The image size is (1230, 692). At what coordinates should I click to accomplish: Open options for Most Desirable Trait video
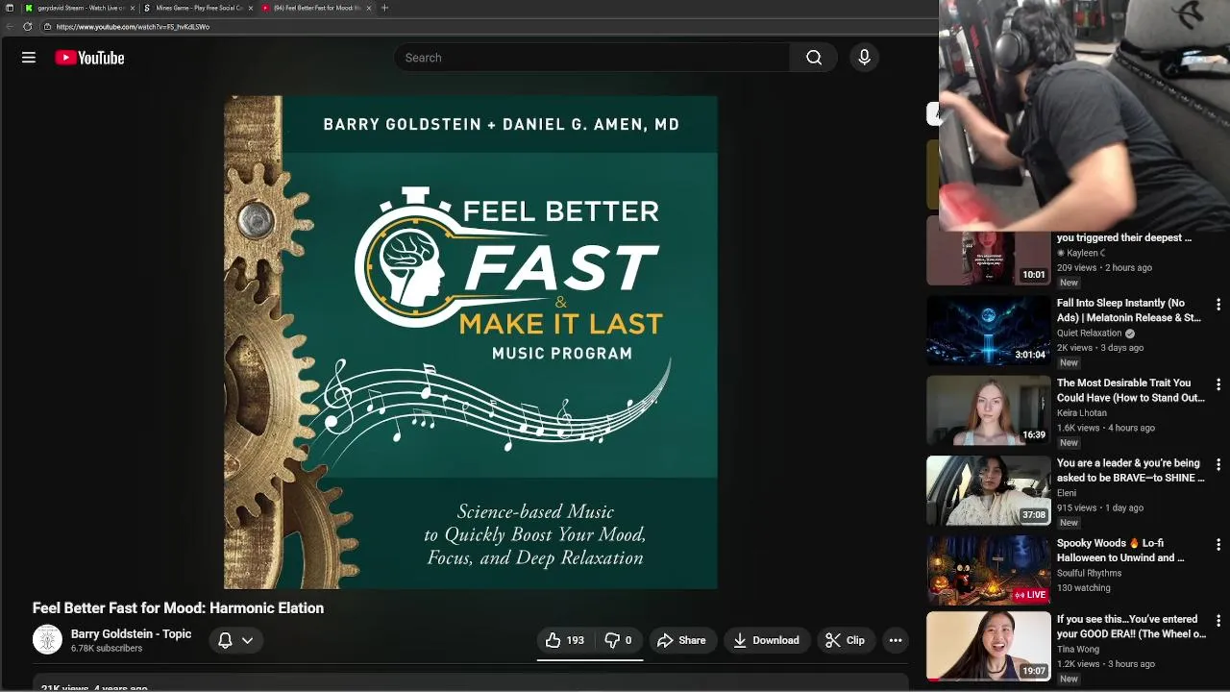[x=1218, y=383]
